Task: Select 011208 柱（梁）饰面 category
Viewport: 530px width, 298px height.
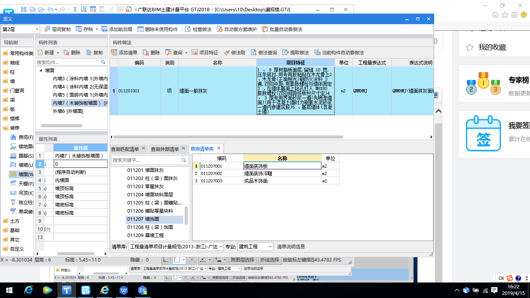Action: tap(150, 227)
